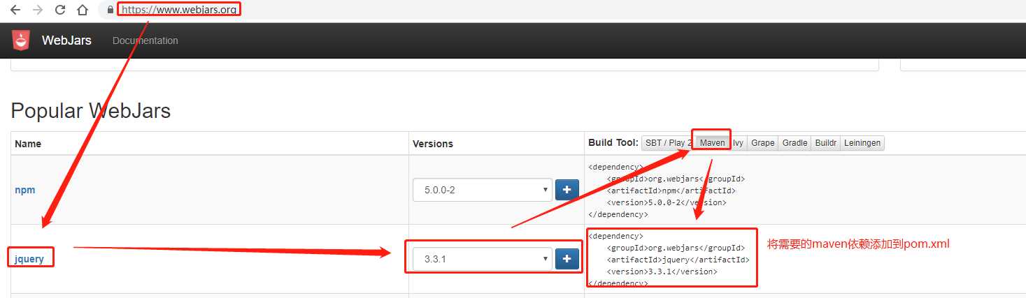Open the WebJars brand link
This screenshot has width=1026, height=298.
(66, 40)
